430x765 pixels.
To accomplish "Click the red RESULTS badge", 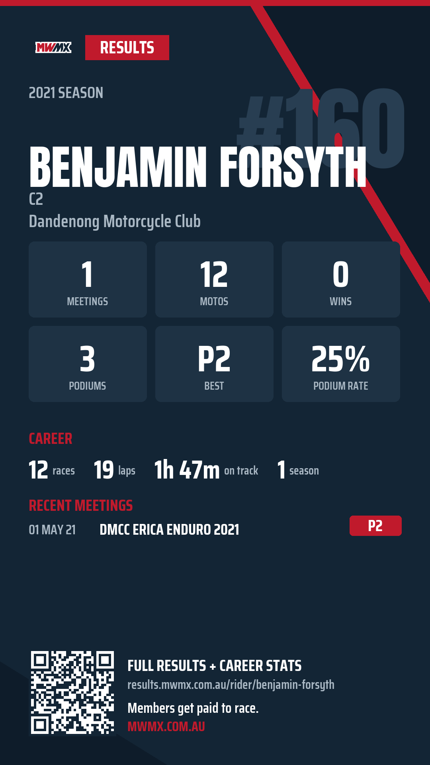I will (127, 47).
